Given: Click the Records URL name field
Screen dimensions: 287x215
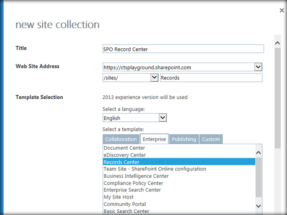Looking at the screenshot, I should tap(211, 78).
